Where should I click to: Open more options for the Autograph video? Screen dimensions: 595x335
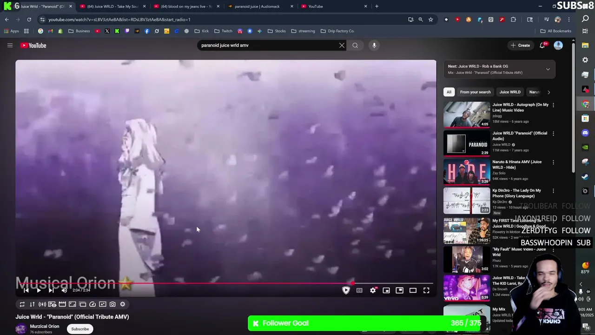(x=553, y=105)
